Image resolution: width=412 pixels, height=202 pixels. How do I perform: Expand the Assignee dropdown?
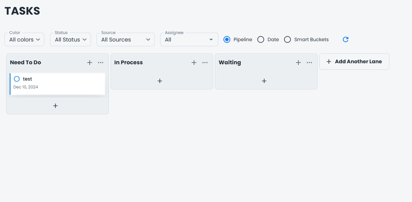pyautogui.click(x=189, y=40)
